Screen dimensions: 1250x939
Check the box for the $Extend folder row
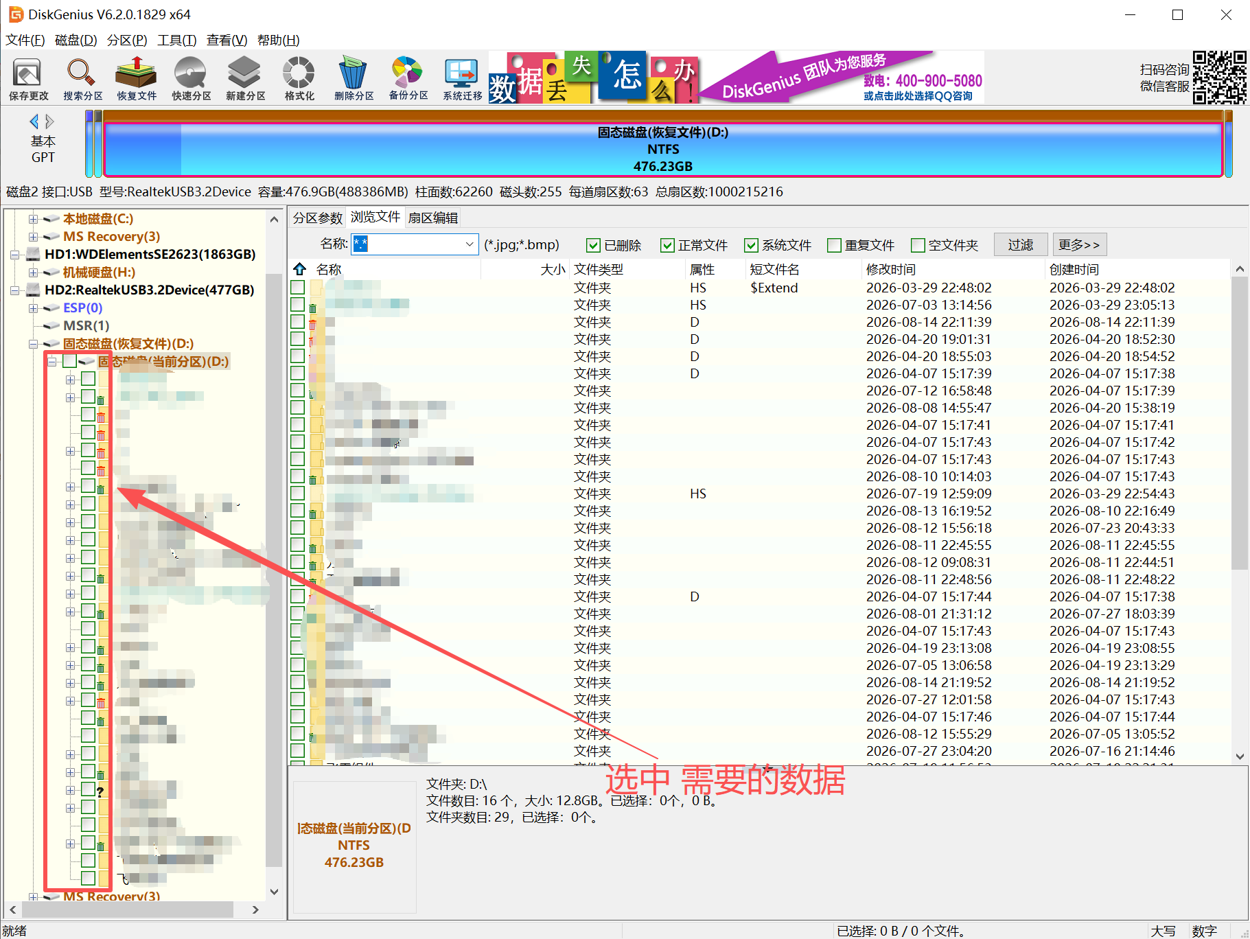[297, 287]
